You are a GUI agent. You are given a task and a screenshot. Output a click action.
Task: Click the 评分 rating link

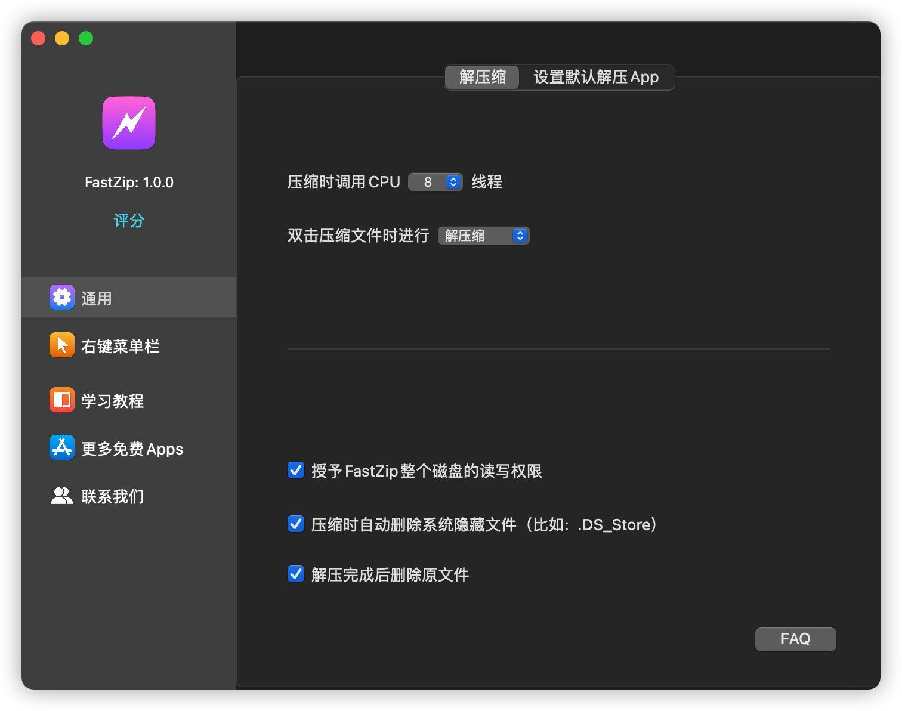128,220
